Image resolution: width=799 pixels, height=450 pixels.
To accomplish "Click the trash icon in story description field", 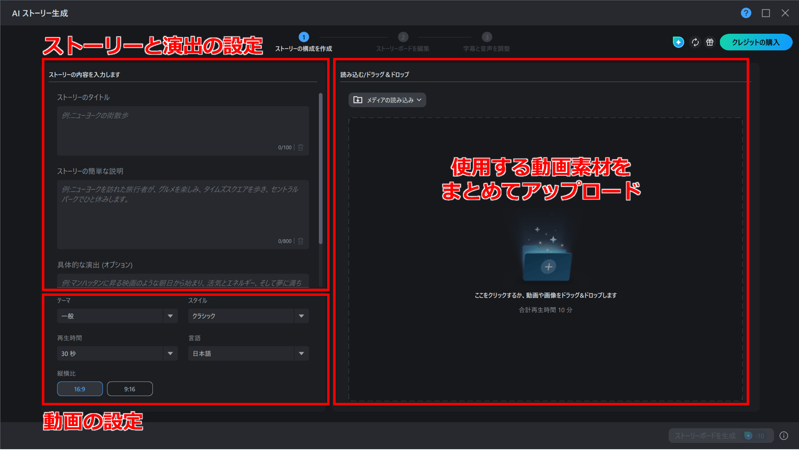I will [301, 241].
